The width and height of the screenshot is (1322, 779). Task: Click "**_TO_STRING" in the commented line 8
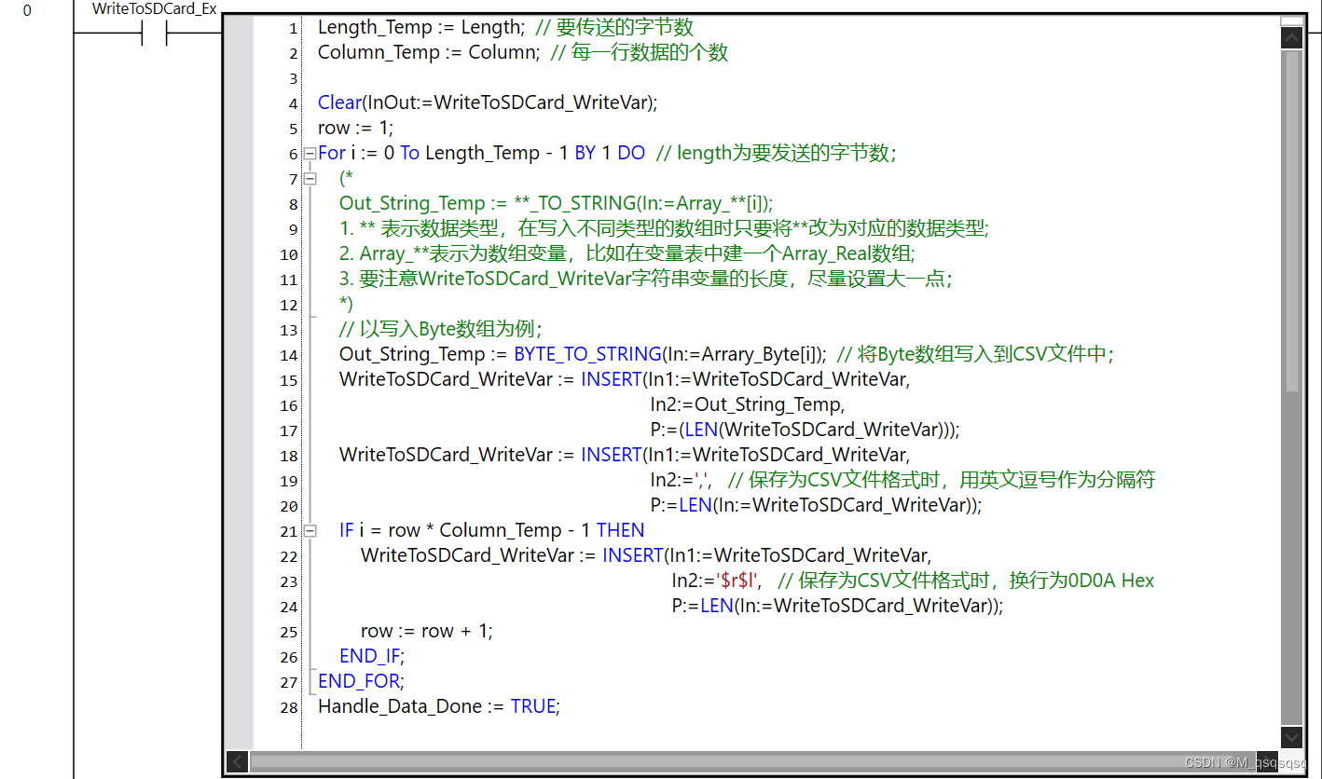pyautogui.click(x=575, y=204)
